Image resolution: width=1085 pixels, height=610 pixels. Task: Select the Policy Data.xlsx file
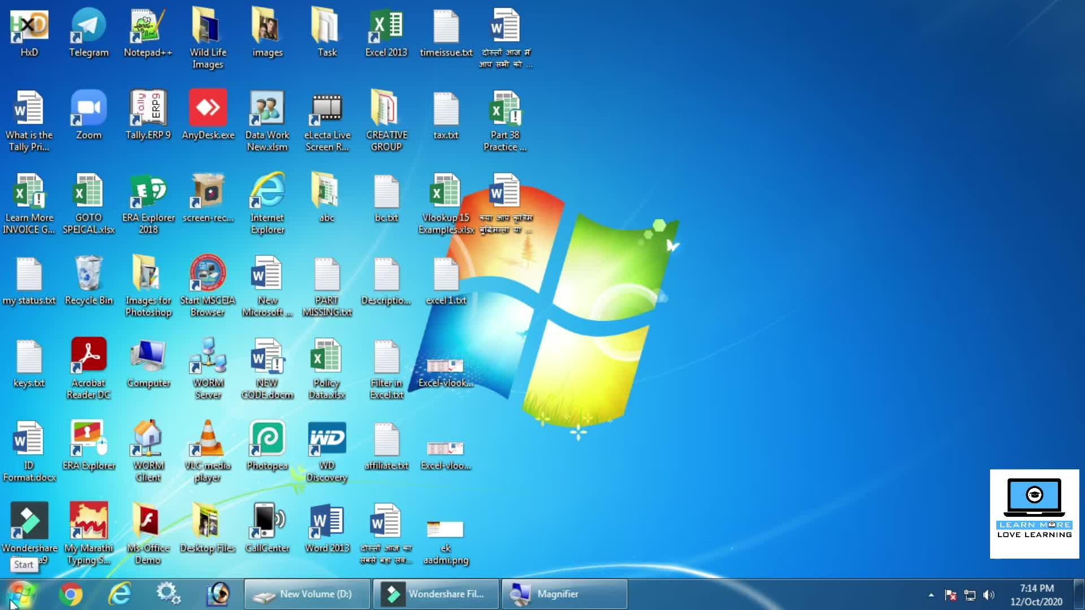point(327,369)
